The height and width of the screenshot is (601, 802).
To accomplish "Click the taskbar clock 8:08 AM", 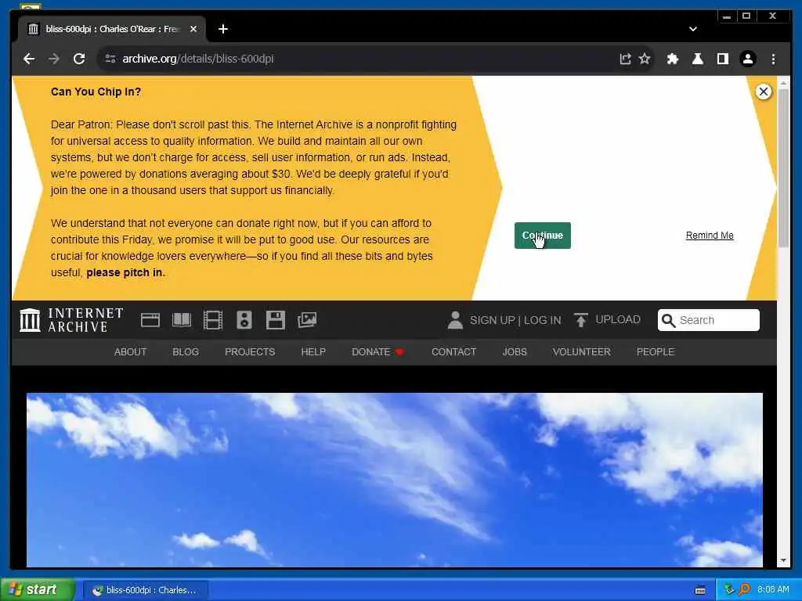I will click(773, 590).
